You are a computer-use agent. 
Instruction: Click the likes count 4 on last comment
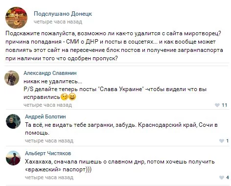coord(228,178)
